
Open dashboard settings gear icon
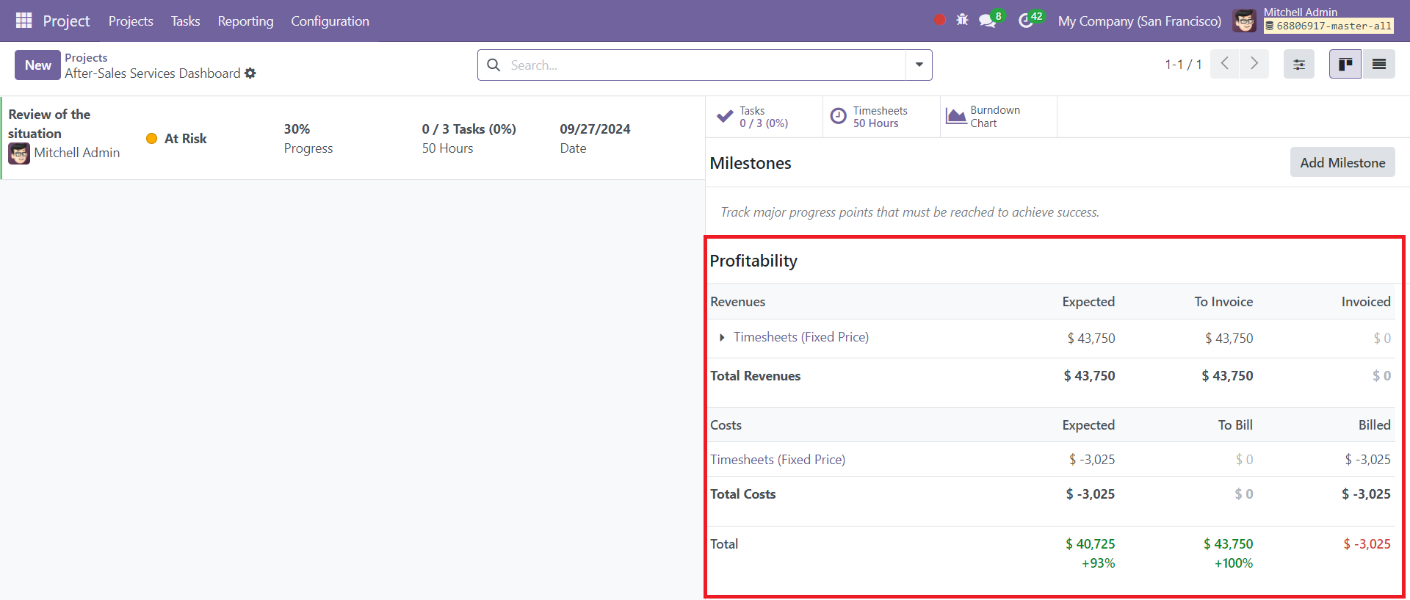tap(250, 73)
